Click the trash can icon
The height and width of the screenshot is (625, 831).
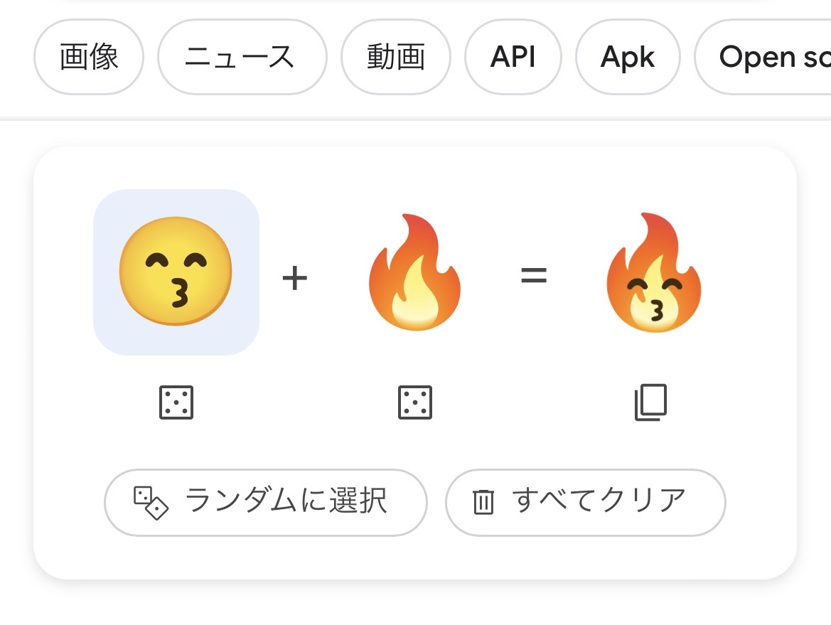pyautogui.click(x=483, y=502)
